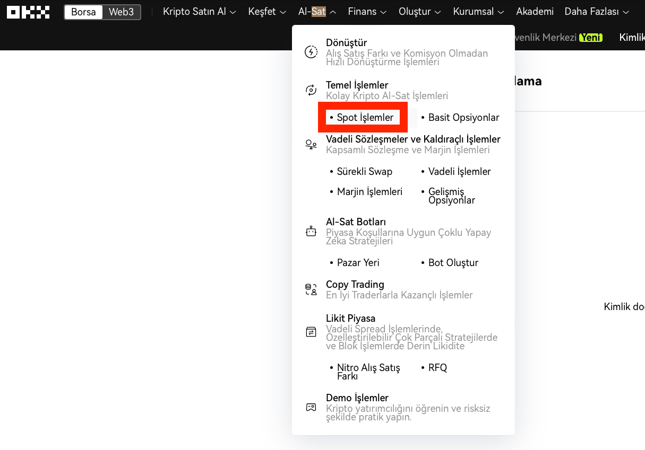The width and height of the screenshot is (645, 450).
Task: Go to the Akademi link
Action: (x=535, y=12)
